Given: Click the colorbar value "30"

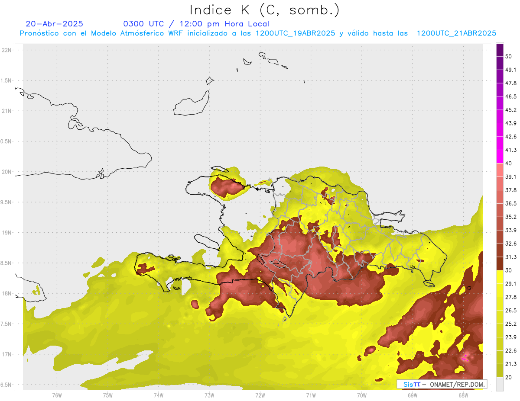Looking at the screenshot, I should 509,270.
